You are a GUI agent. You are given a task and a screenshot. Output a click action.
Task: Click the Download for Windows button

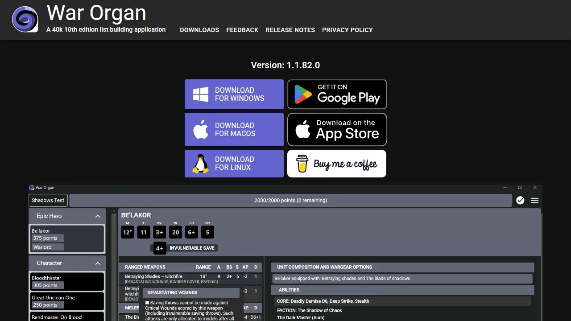pyautogui.click(x=234, y=94)
